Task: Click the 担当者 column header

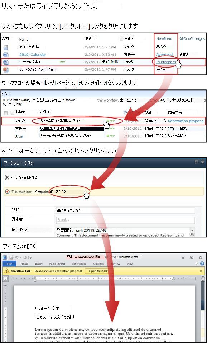Action: 20,112
